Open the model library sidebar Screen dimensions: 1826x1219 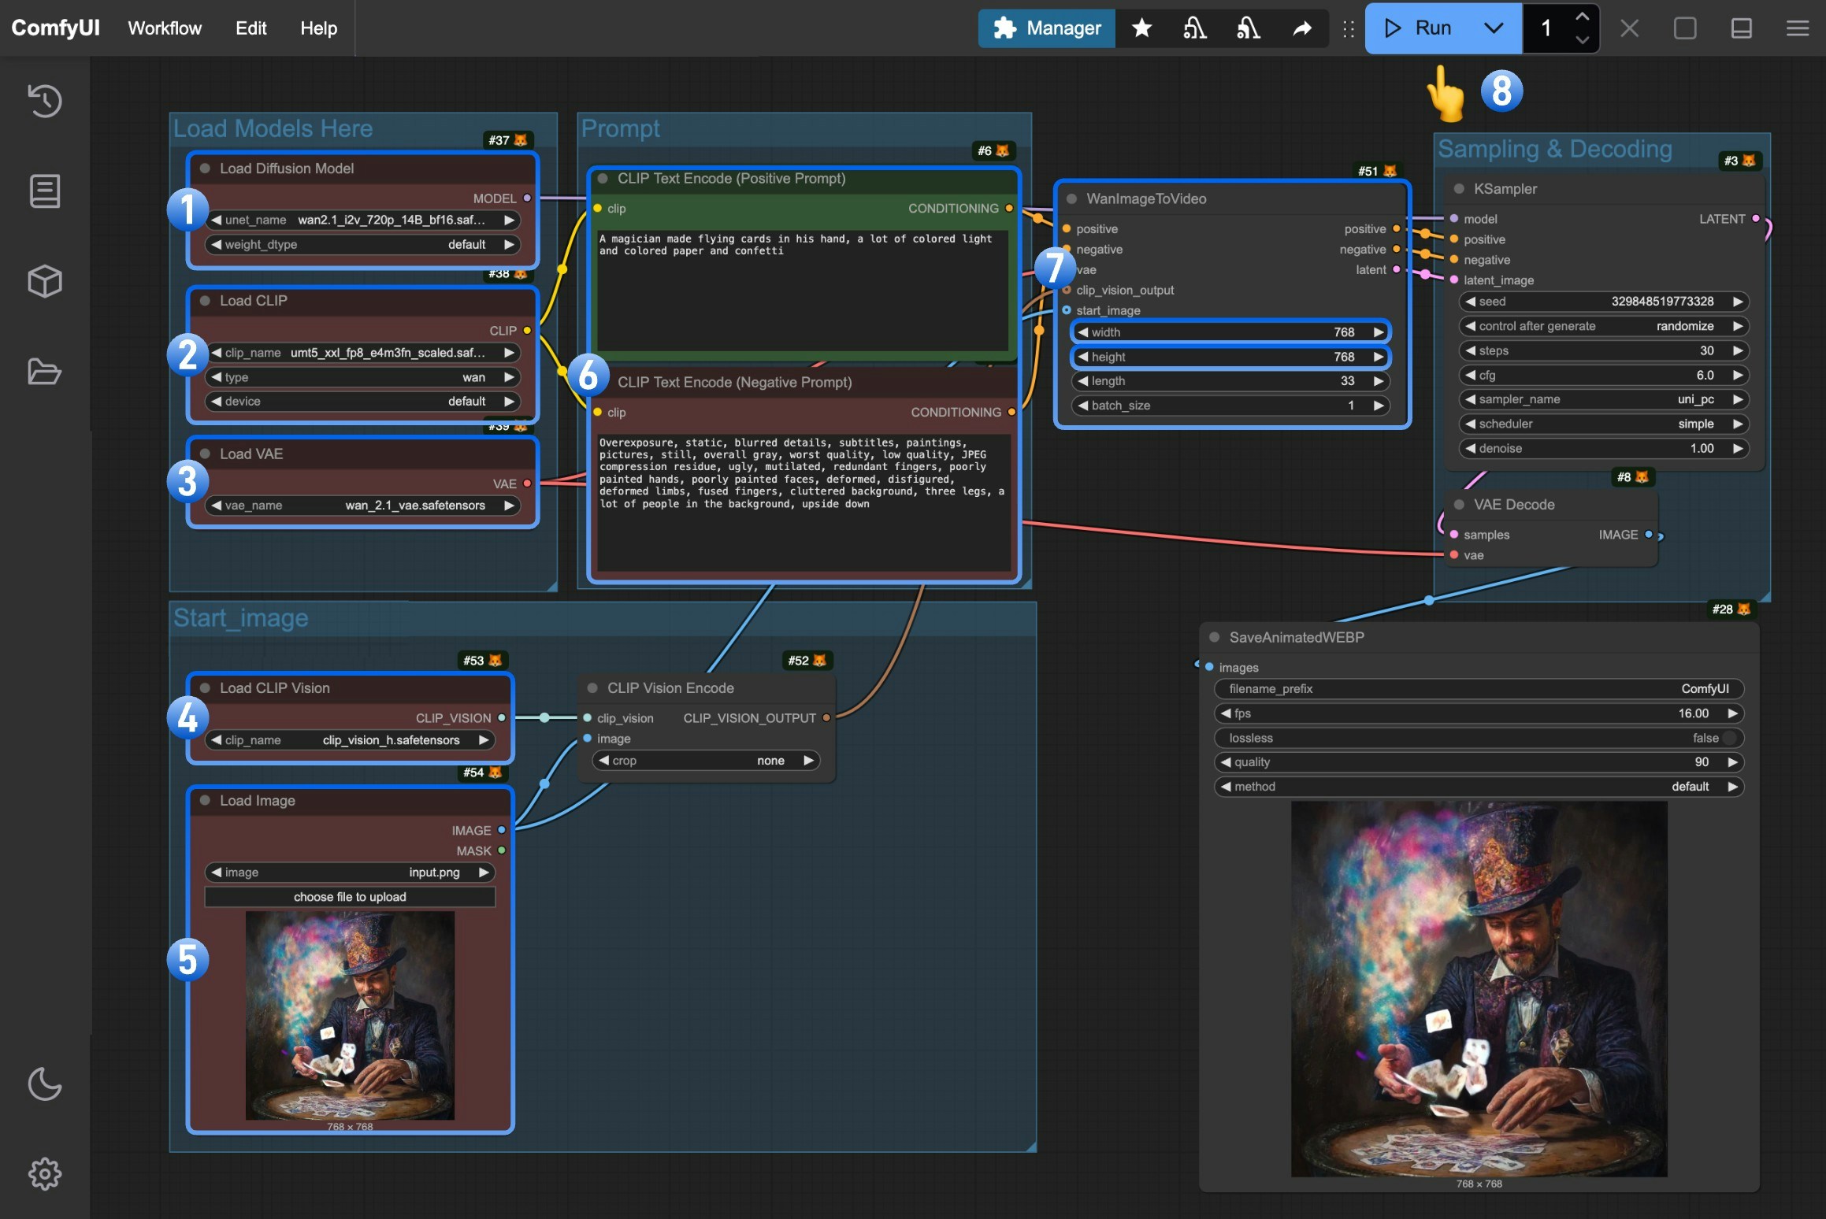coord(45,281)
